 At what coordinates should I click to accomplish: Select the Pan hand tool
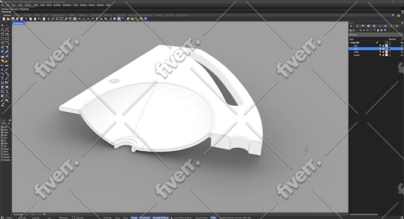click(44, 19)
